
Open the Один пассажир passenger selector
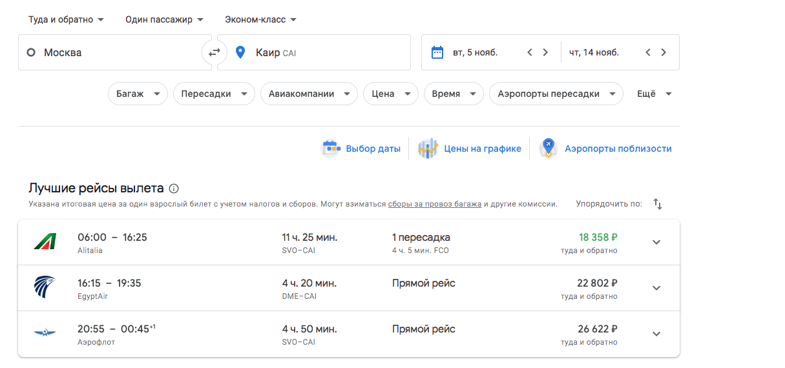(164, 19)
